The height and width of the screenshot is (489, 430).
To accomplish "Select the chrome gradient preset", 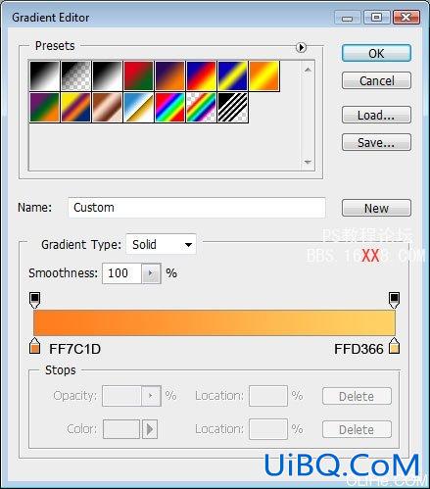I will coord(138,107).
